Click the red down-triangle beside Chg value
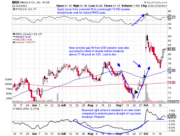Image resolution: width=180 pixels, height=136 pixels. point(166,6)
